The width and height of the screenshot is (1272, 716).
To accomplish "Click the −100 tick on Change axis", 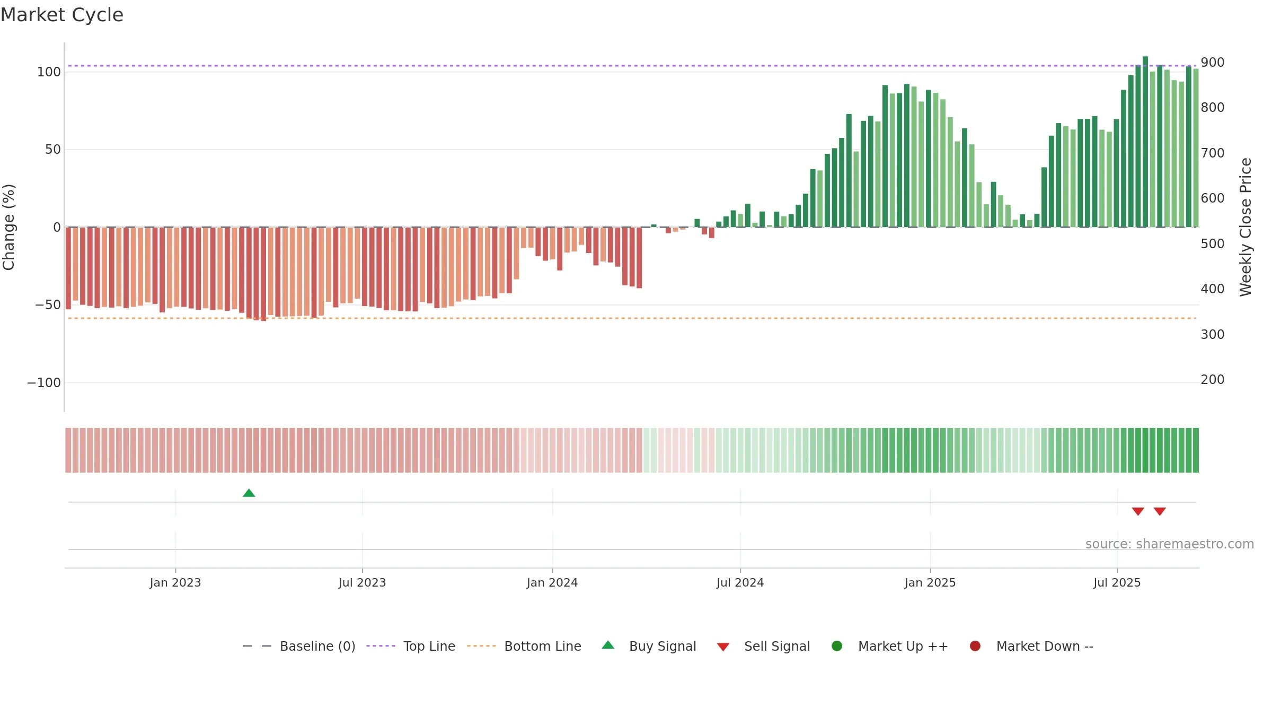I will 44,383.
